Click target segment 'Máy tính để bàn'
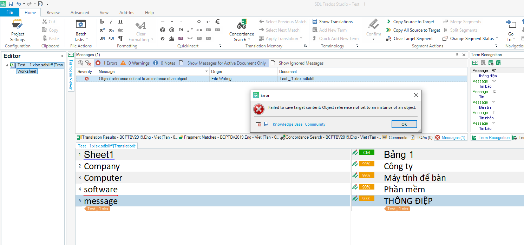524x245 pixels. 415,178
